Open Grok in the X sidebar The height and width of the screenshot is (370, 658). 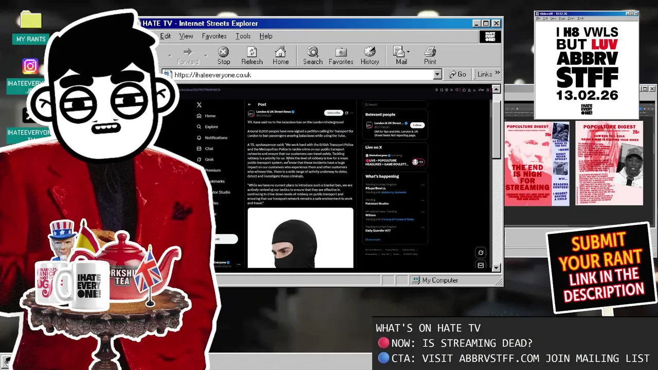point(205,159)
